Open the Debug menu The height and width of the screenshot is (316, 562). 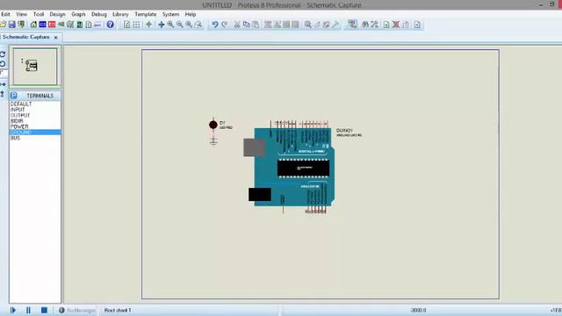click(99, 14)
